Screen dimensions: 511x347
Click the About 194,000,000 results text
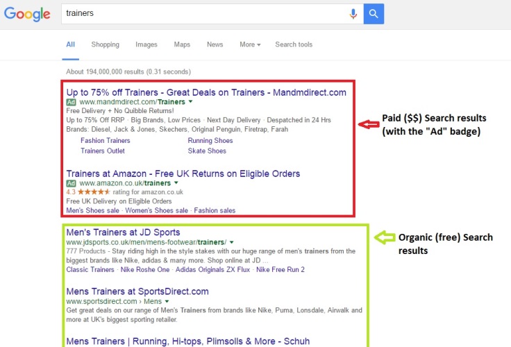[128, 71]
